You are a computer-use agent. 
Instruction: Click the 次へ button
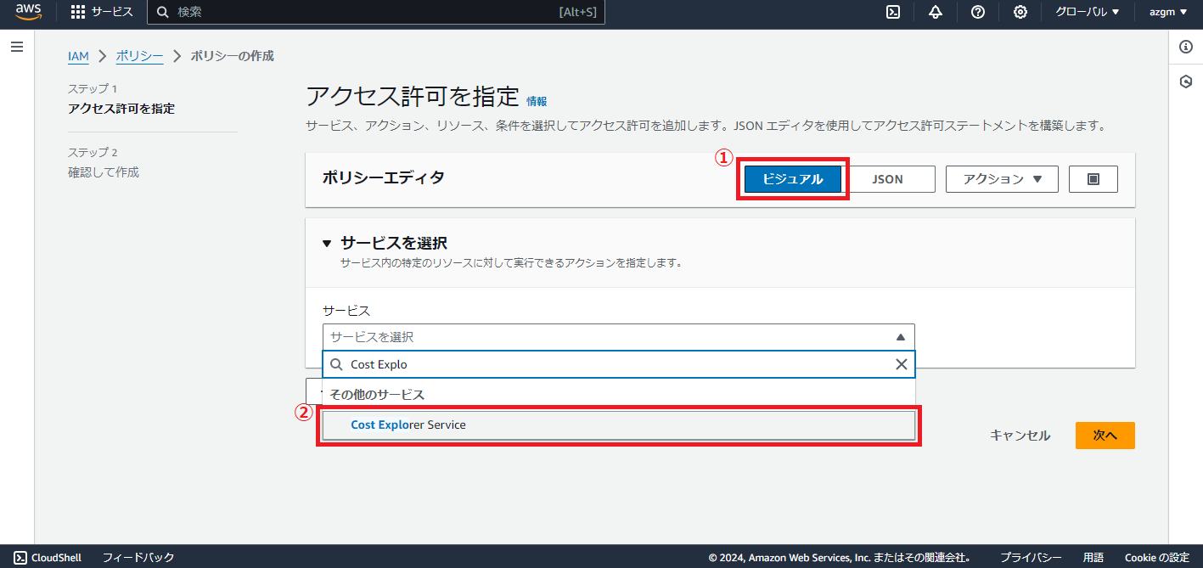click(x=1105, y=435)
